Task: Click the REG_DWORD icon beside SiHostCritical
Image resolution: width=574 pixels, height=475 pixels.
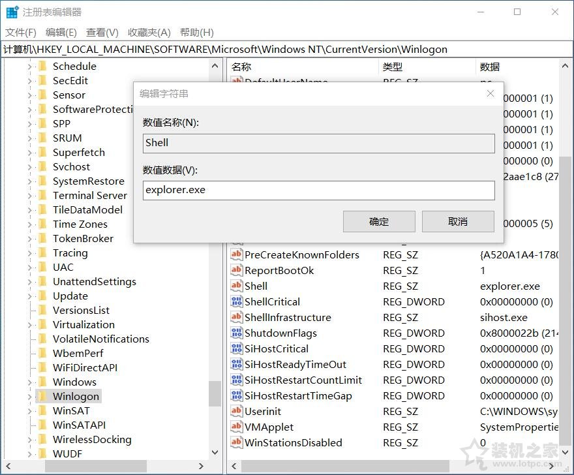Action: pos(237,348)
